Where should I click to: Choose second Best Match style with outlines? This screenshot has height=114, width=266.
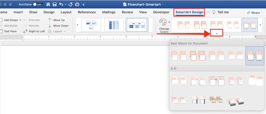(x=198, y=56)
